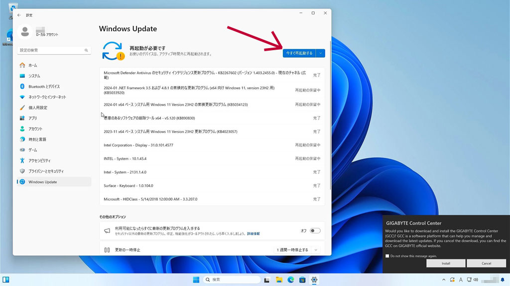Select 時刻と言語 in the sidebar
This screenshot has width=510, height=286.
37,139
